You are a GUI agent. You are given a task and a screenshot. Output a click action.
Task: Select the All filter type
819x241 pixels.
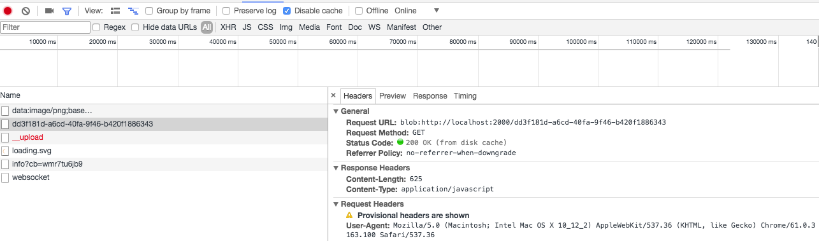click(x=207, y=27)
